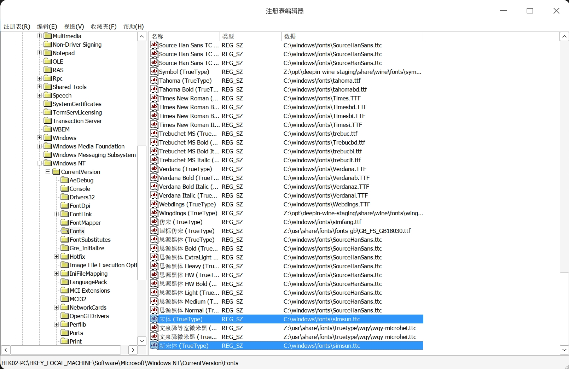This screenshot has height=369, width=569.
Task: Click the Print folder icon
Action: point(65,341)
